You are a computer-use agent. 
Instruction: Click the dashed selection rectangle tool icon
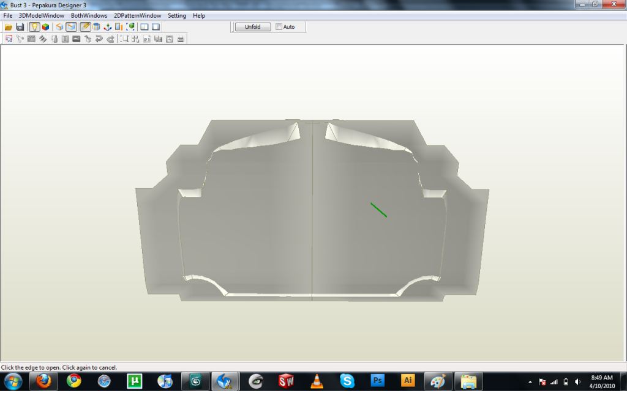click(124, 39)
